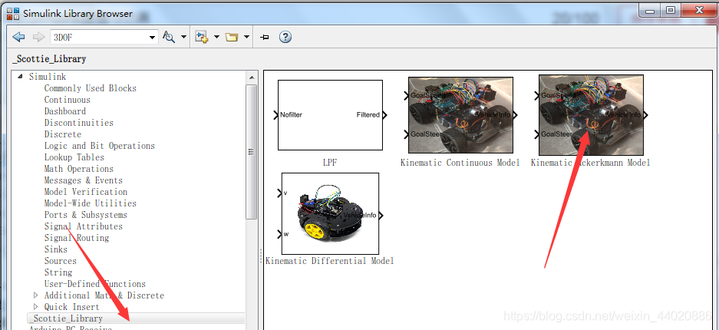Viewport: 719px width, 330px height.
Task: Click tree scrollbar up arrow
Action: tap(251, 77)
